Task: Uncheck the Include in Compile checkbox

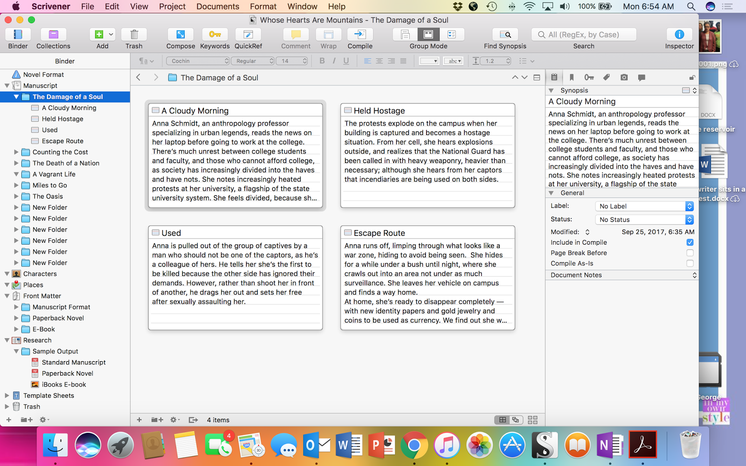Action: click(x=690, y=242)
